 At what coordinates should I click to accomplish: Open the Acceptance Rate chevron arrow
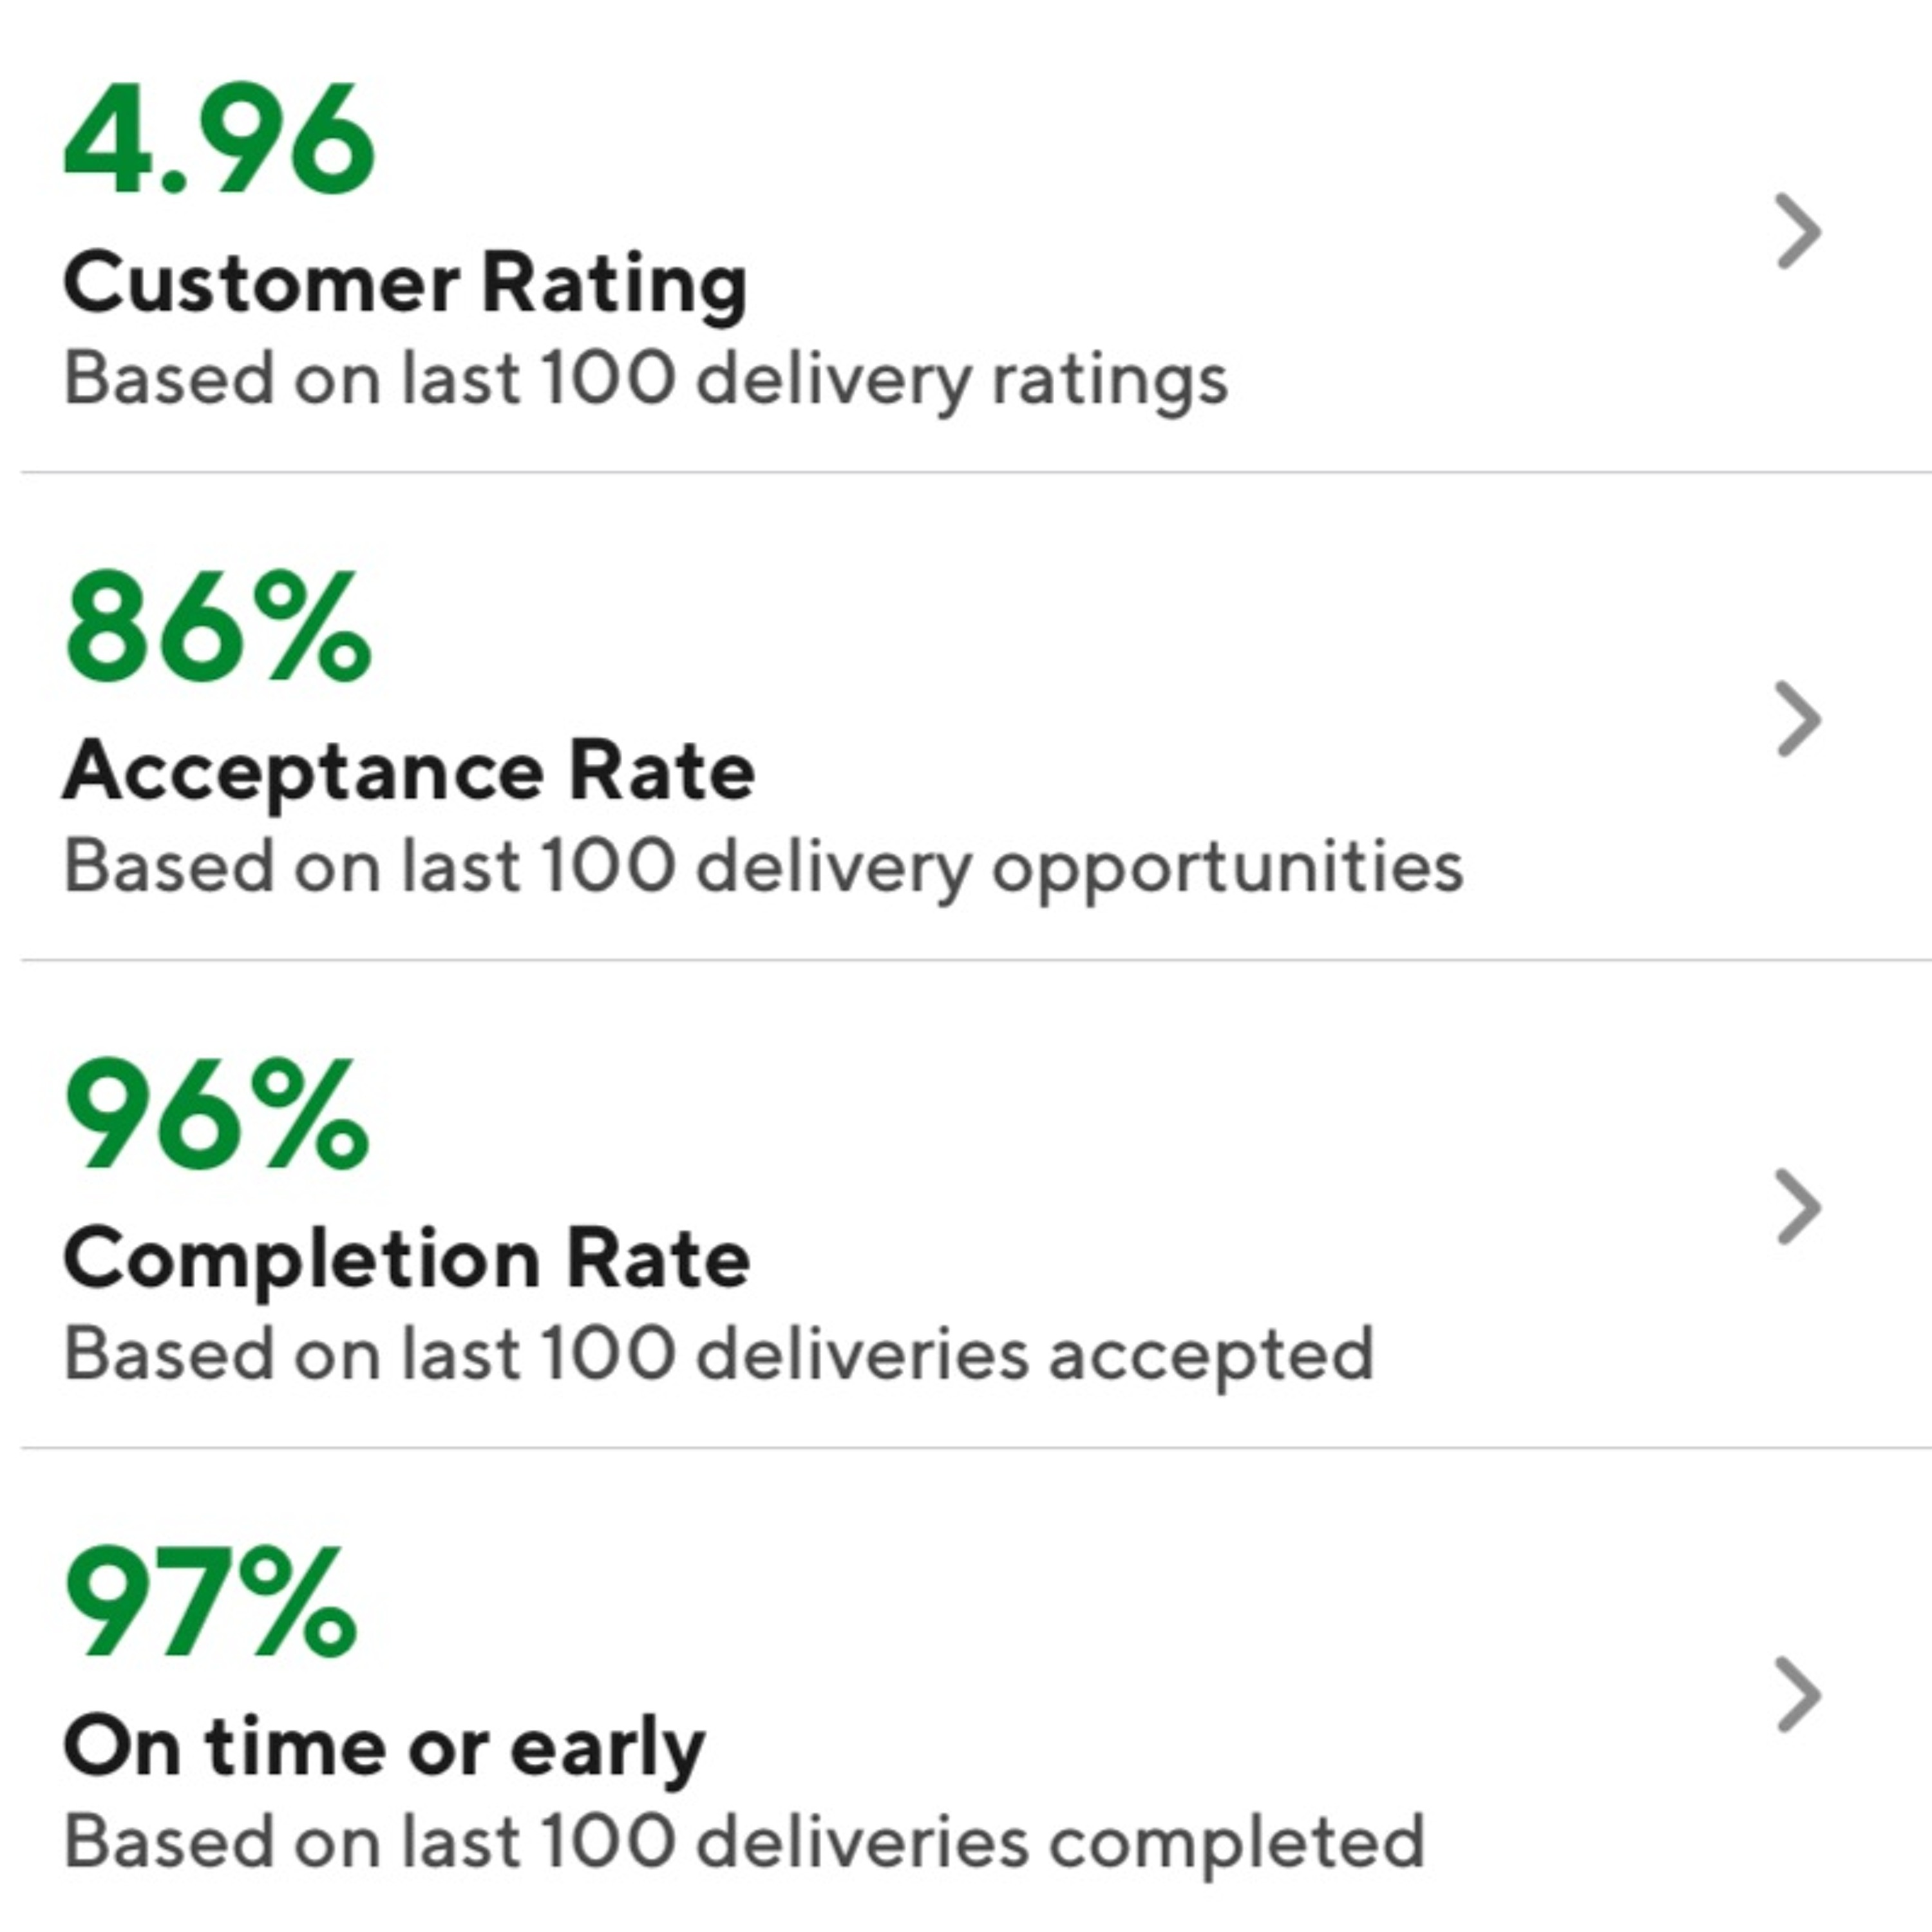[x=1798, y=719]
